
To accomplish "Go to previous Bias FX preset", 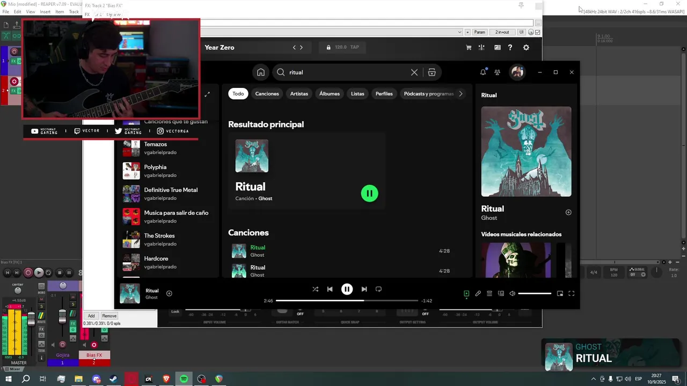I will pos(294,47).
